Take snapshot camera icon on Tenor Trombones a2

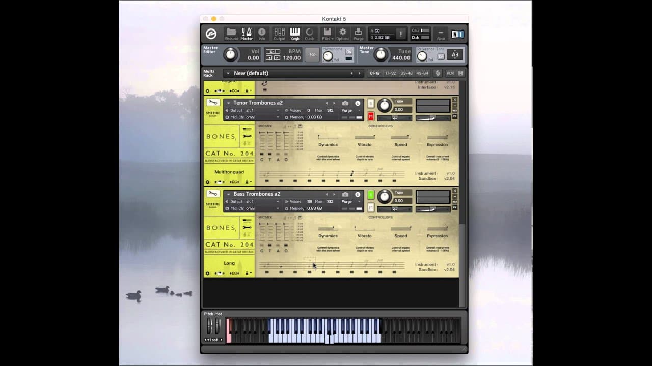point(345,103)
